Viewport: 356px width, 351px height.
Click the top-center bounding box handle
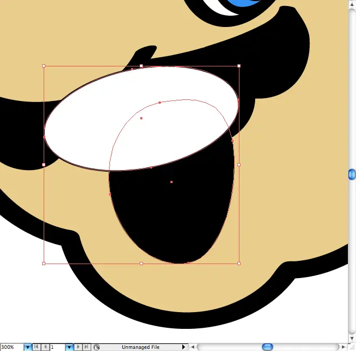141,66
